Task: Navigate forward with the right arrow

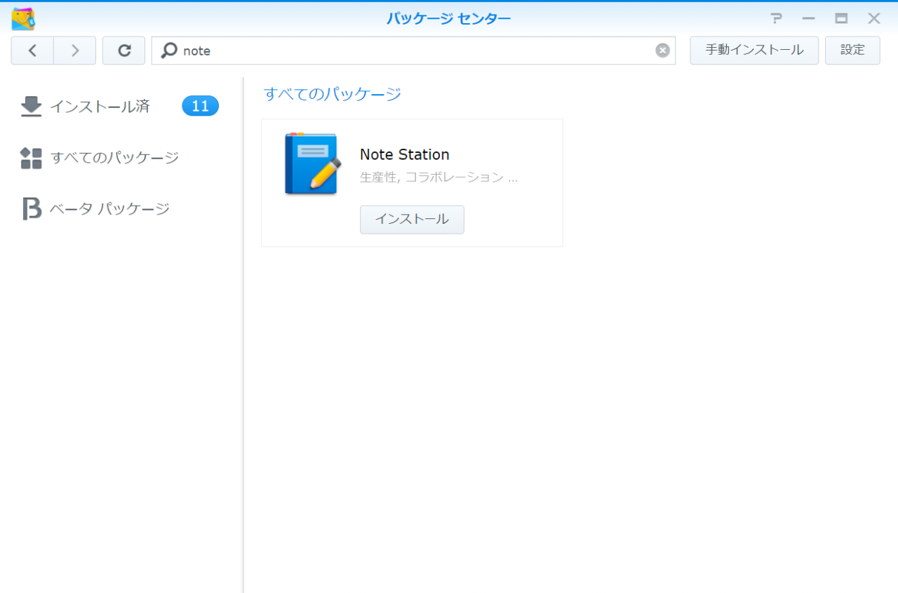Action: (74, 50)
